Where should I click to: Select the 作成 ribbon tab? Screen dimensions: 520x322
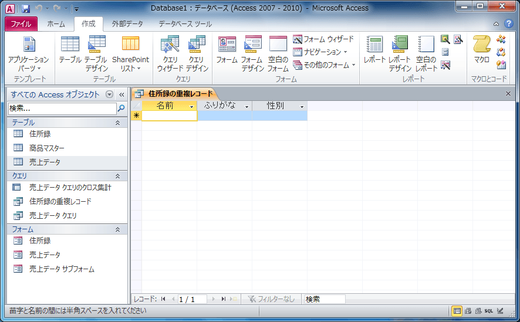pos(89,24)
